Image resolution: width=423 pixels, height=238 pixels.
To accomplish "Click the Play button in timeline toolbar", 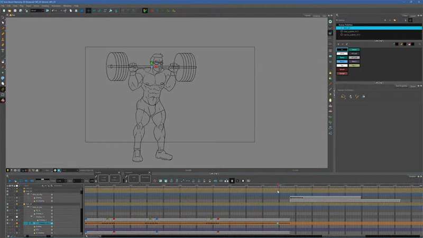I will [x=10, y=181].
